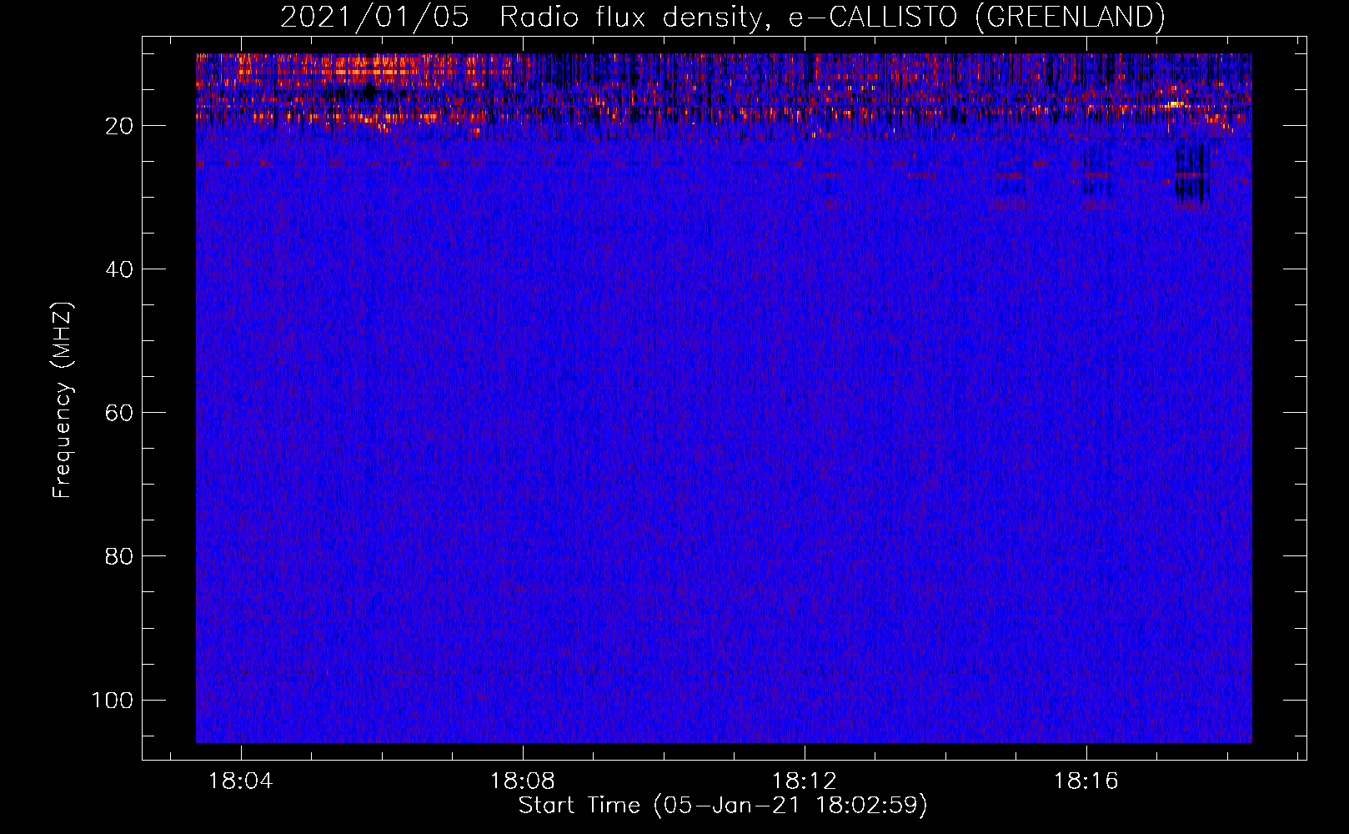Viewport: 1349px width, 834px height.
Task: Click the 80 MHz frequency tick label
Action: 119,556
